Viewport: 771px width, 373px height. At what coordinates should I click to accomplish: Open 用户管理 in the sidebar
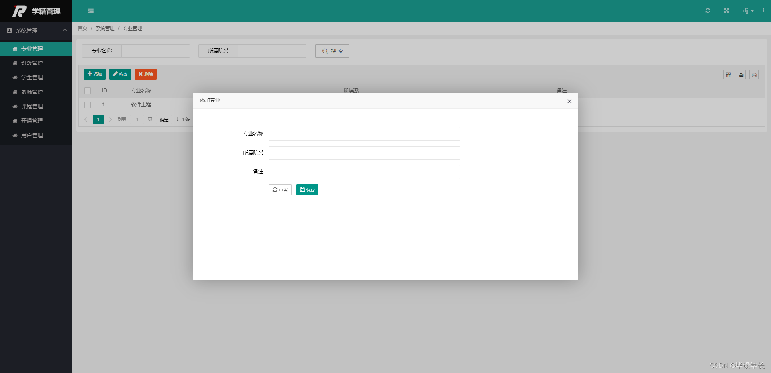tap(36, 135)
